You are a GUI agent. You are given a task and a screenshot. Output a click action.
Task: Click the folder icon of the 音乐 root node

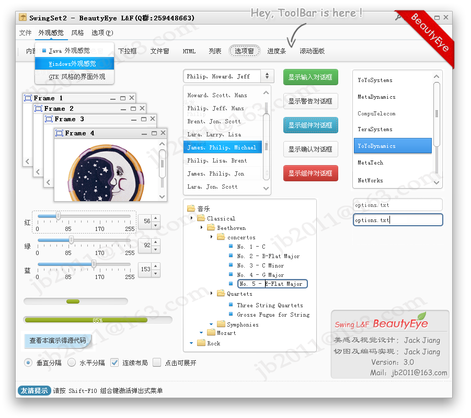coord(190,207)
